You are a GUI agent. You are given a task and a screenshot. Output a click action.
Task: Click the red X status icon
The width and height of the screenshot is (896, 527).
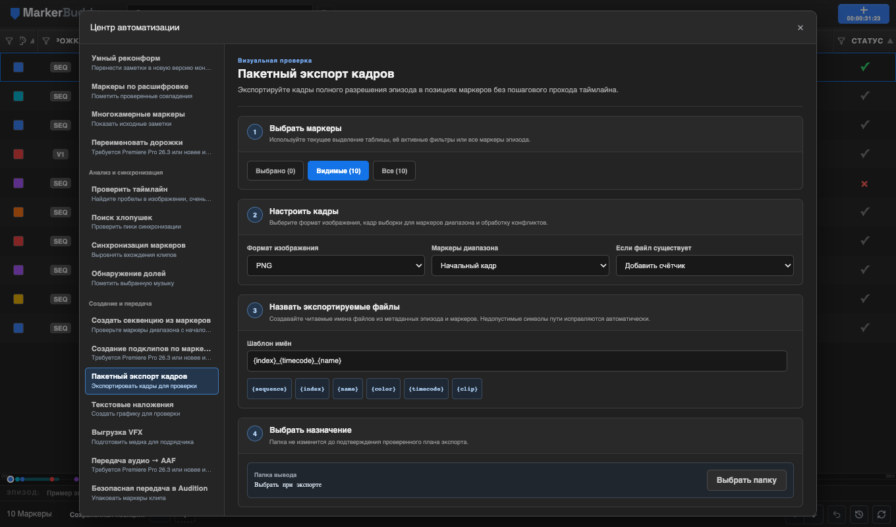point(865,183)
